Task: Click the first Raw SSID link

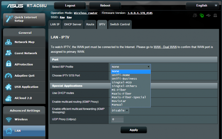Action: click(x=62, y=17)
